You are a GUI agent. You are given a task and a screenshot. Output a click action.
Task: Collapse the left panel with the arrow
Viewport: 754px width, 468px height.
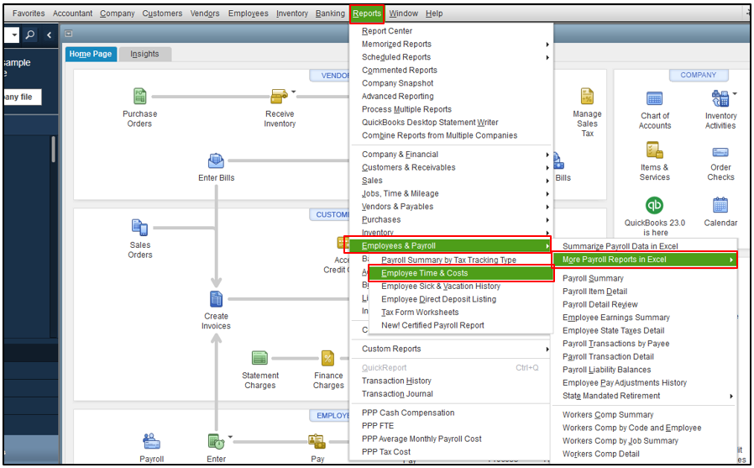pyautogui.click(x=49, y=34)
